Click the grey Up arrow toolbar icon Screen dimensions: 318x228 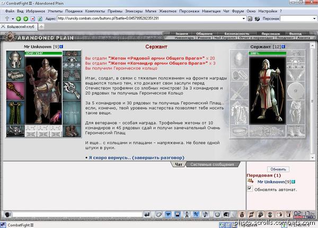point(7,19)
